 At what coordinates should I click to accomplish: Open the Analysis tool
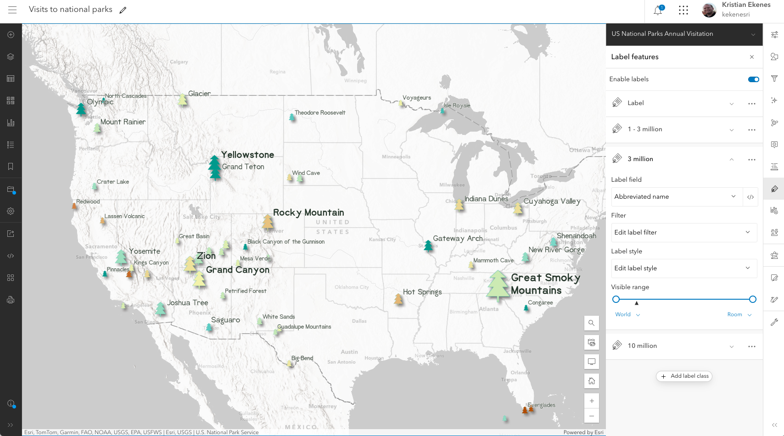774,256
